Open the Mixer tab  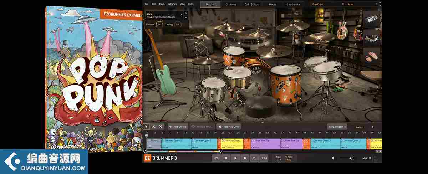click(272, 4)
